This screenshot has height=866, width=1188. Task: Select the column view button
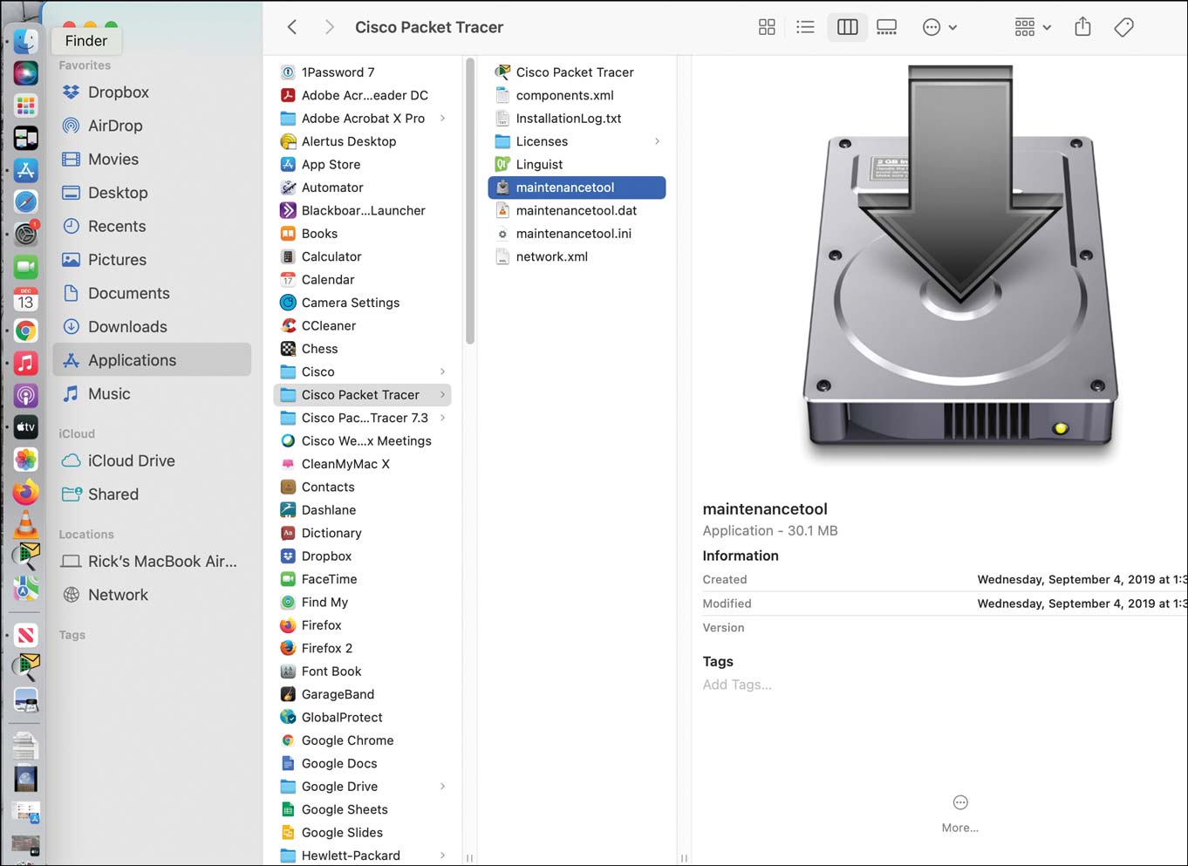pos(847,27)
